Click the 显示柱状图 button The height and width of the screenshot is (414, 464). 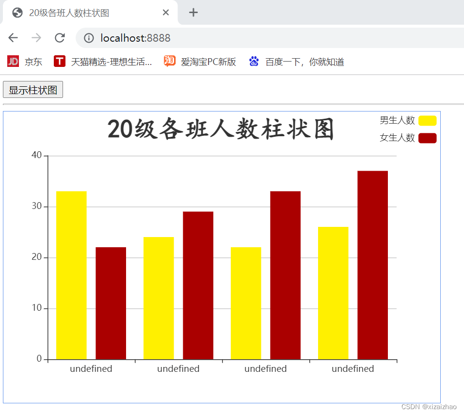coord(33,90)
